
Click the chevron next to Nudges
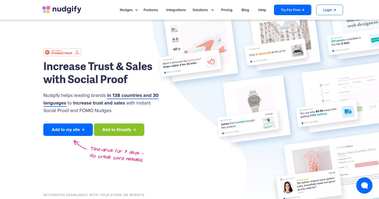pos(136,10)
